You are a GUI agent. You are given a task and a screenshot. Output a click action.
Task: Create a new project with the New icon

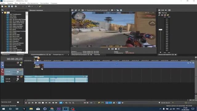pos(2,6)
